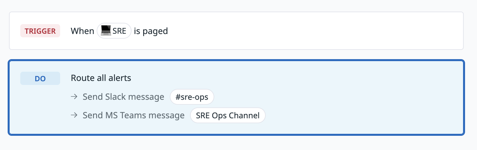Click the gray gap between the two cards
The width and height of the screenshot is (477, 150).
coord(236,55)
